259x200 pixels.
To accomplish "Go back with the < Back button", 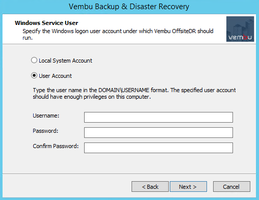I will 150,187.
